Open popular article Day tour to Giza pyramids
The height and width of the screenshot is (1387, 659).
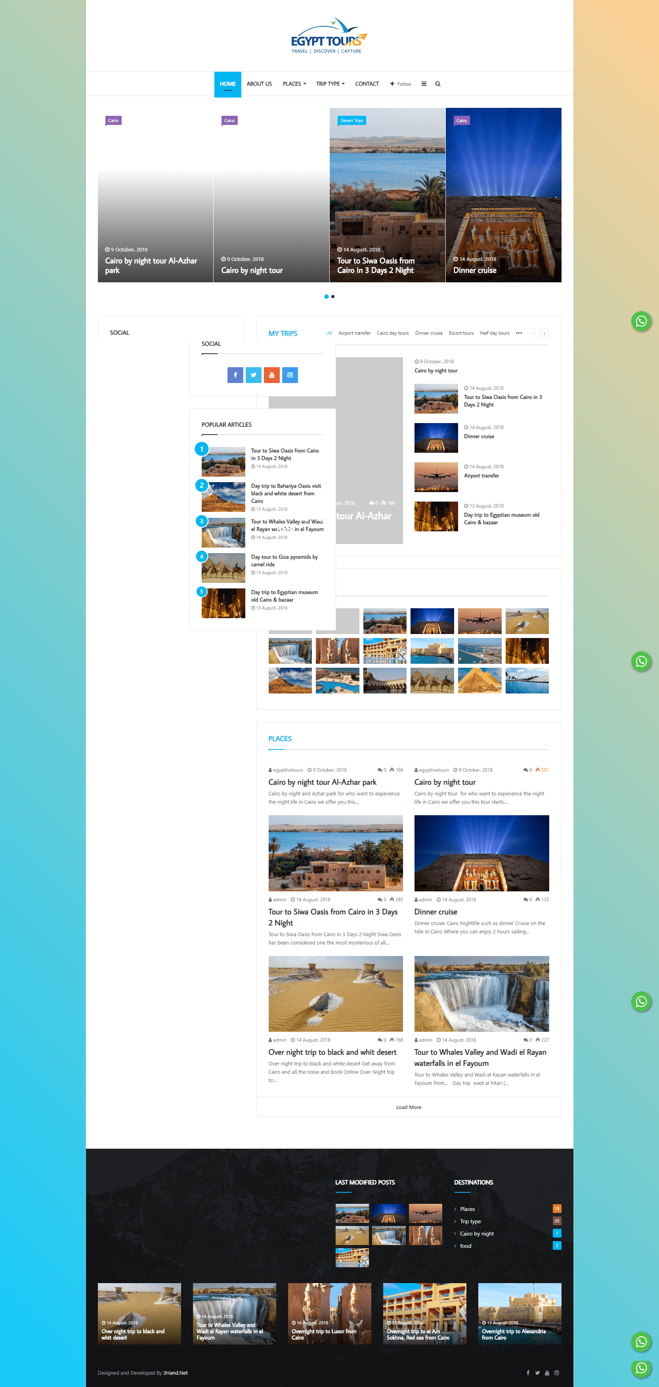click(284, 561)
